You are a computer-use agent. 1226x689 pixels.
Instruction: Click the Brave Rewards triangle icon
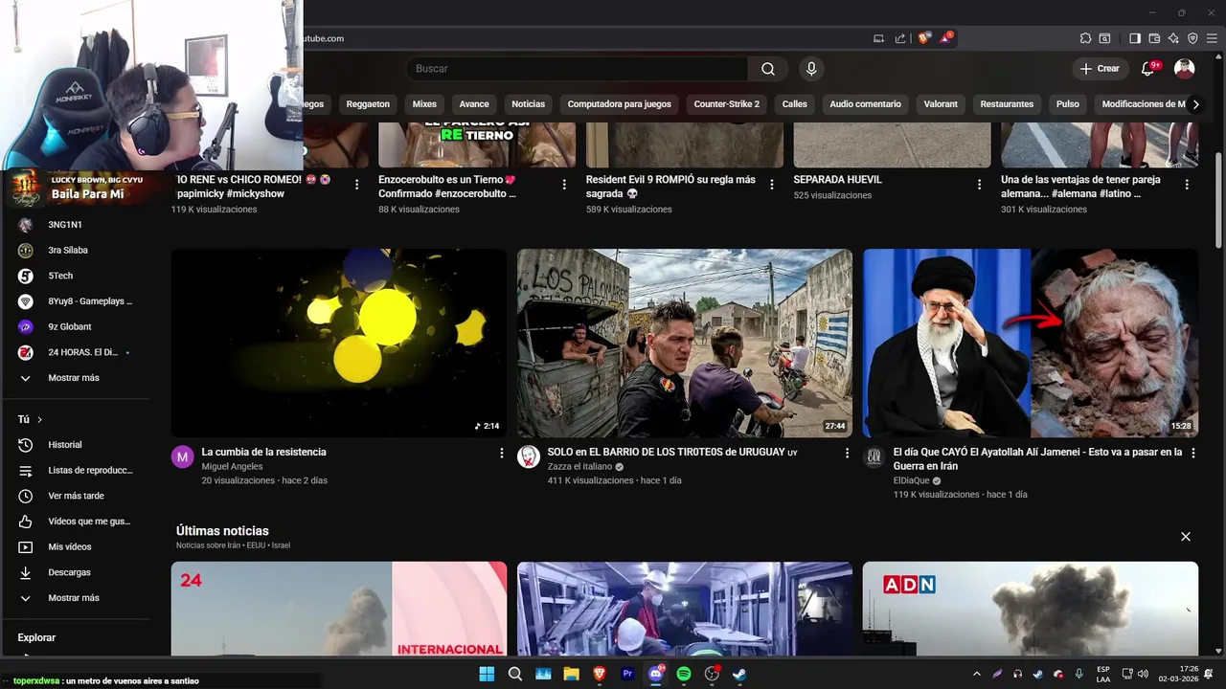945,38
